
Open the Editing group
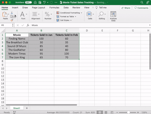(102, 16)
